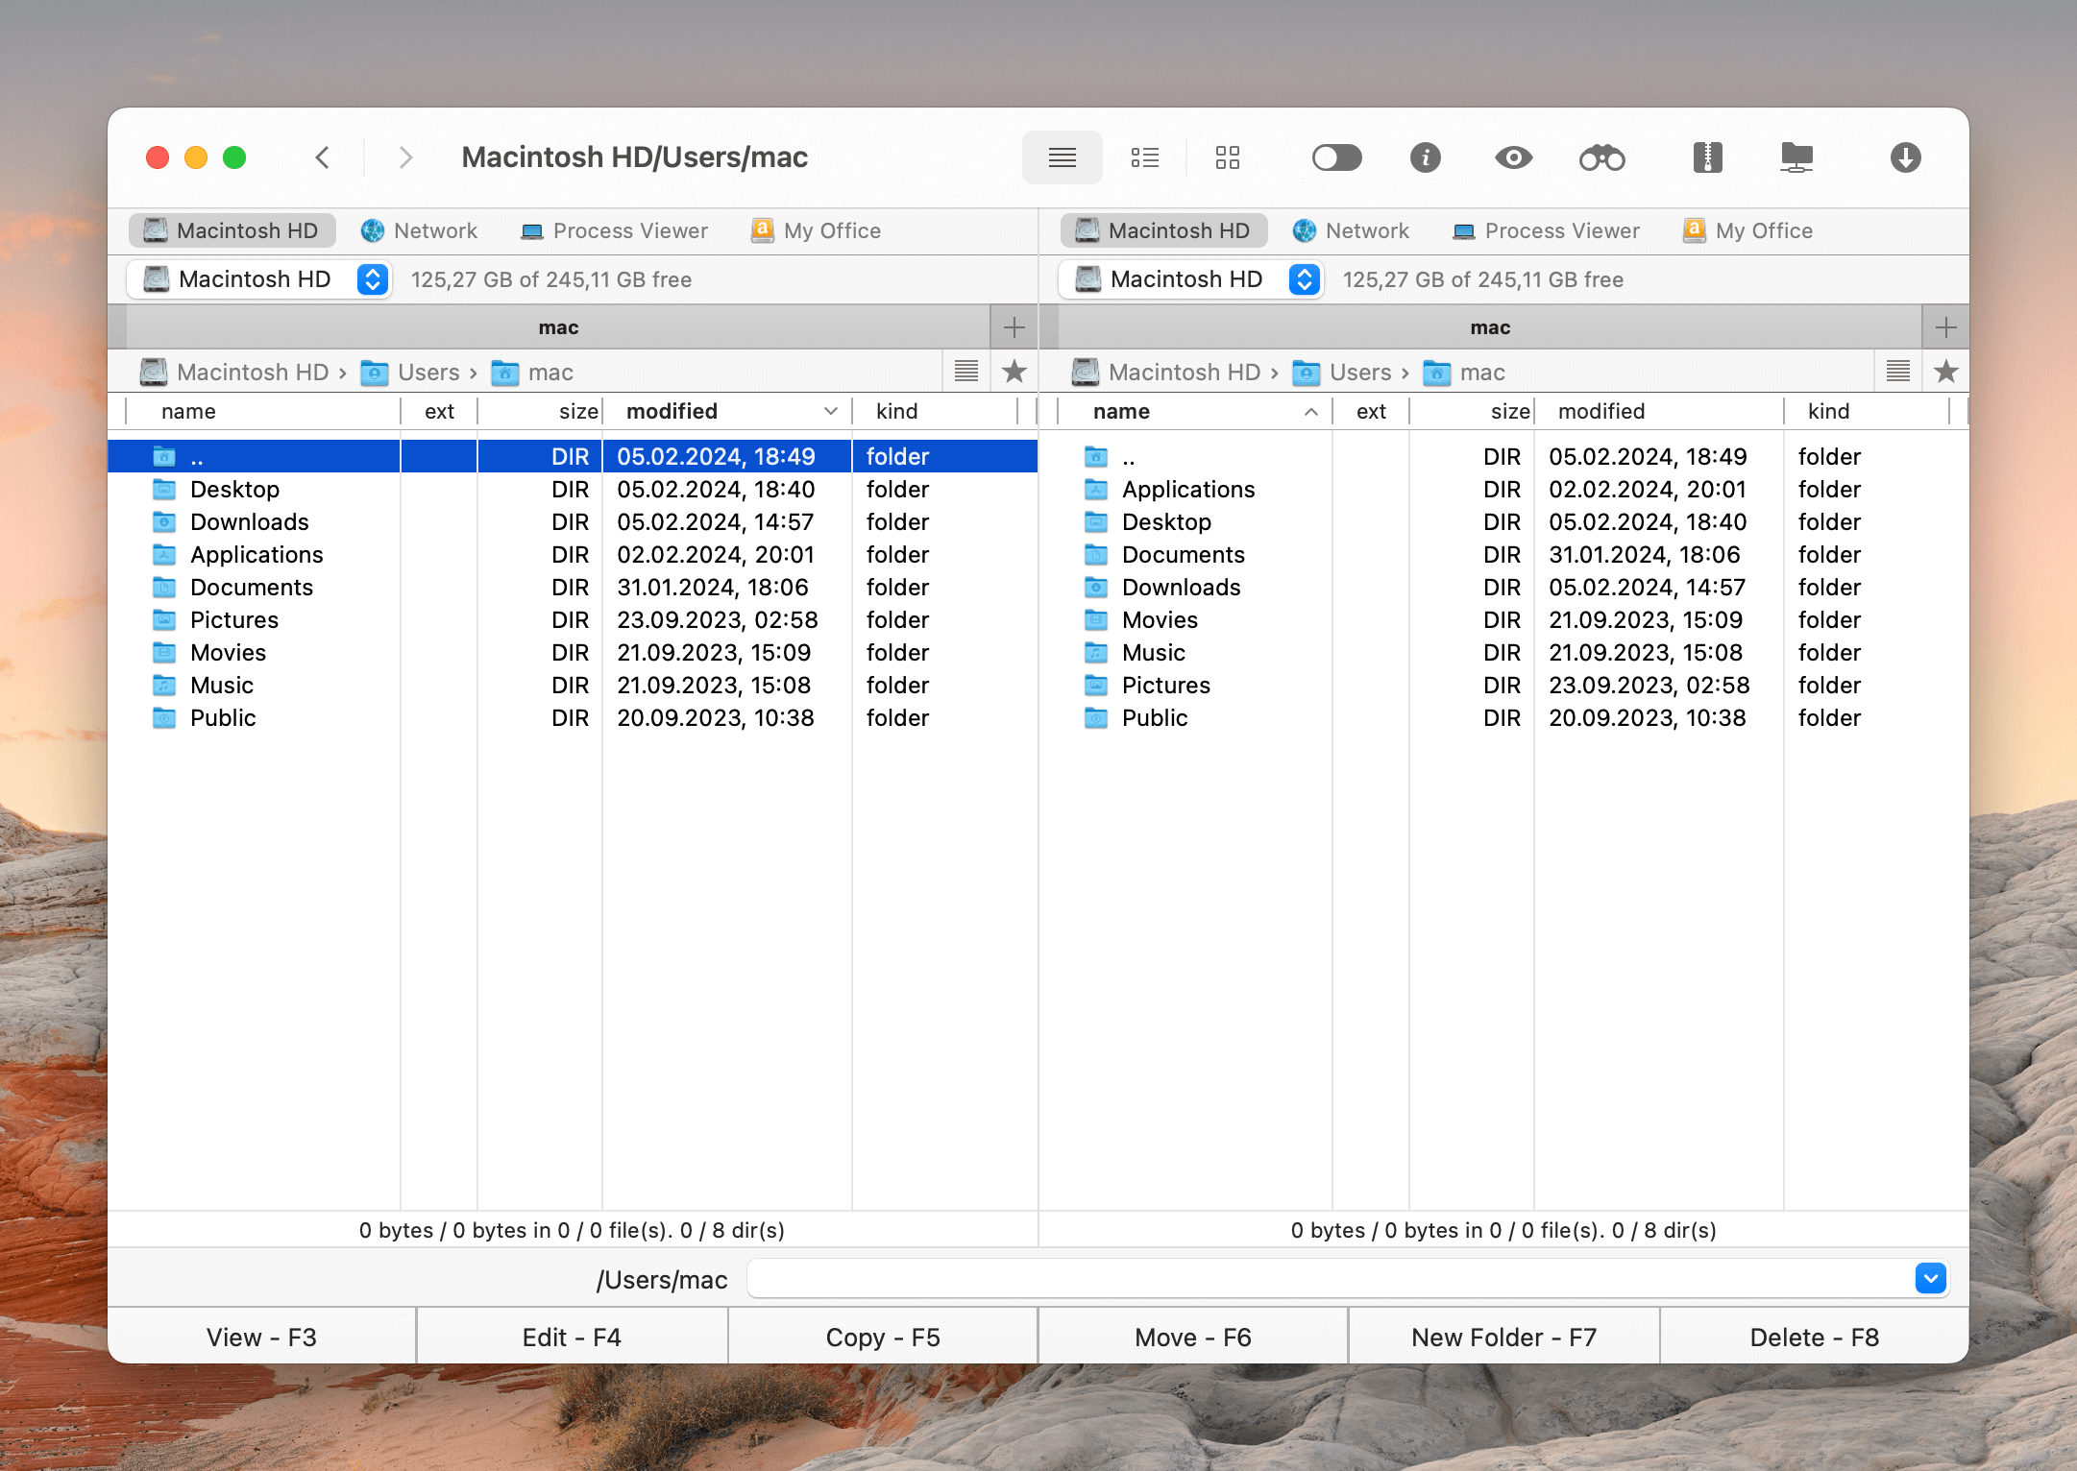Select Public folder in right pane
Image resolution: width=2077 pixels, height=1471 pixels.
click(x=1504, y=717)
